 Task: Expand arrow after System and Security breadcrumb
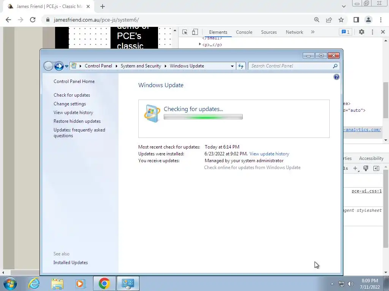click(165, 66)
